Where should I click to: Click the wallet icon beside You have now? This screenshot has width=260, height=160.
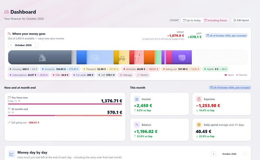pos(9,98)
